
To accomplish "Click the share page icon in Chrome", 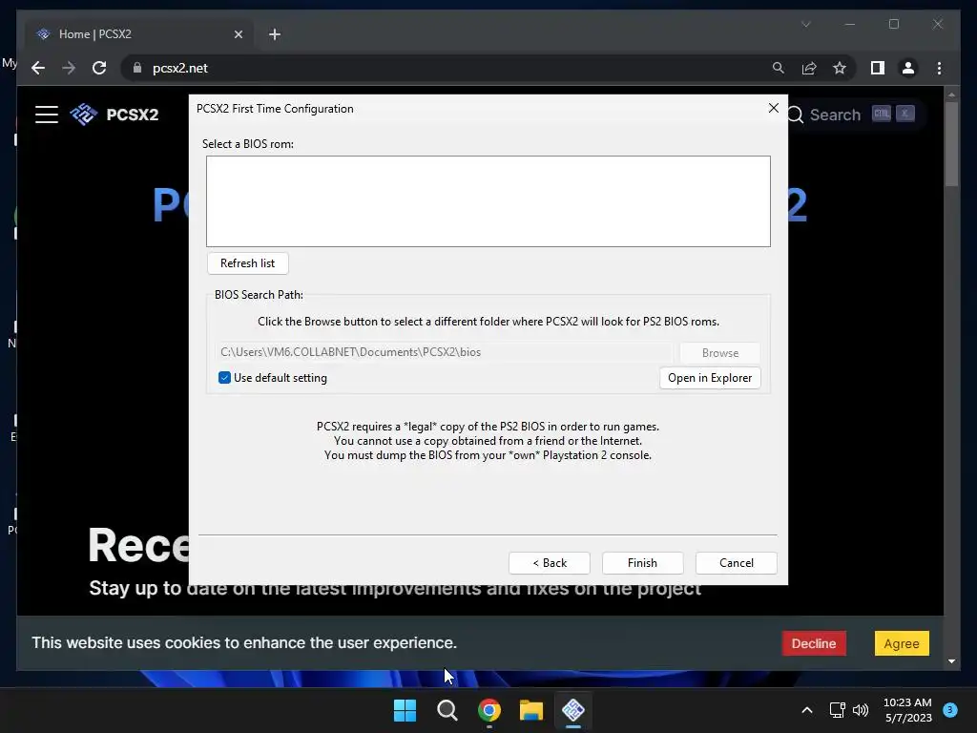I will click(x=809, y=68).
